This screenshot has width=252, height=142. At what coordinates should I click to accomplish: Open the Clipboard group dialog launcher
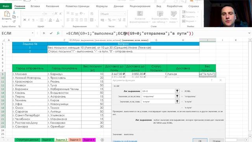[19, 26]
